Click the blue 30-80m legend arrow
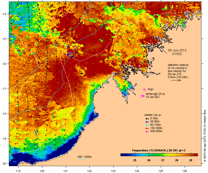 tap(147, 122)
